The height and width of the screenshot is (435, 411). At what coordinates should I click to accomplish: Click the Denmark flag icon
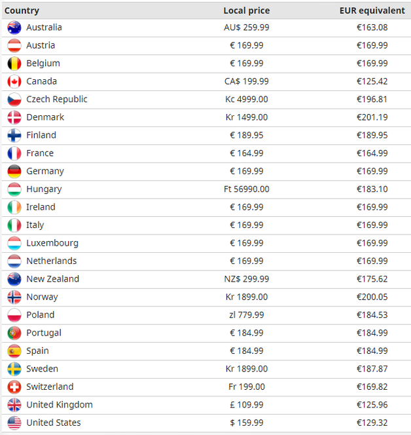[14, 117]
